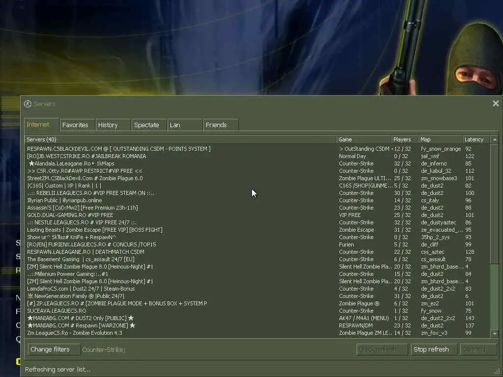Select server CSR.Otty.RO#AWP RESTRICT#VIP FREE
This screenshot has height=377, width=503.
tap(258, 171)
